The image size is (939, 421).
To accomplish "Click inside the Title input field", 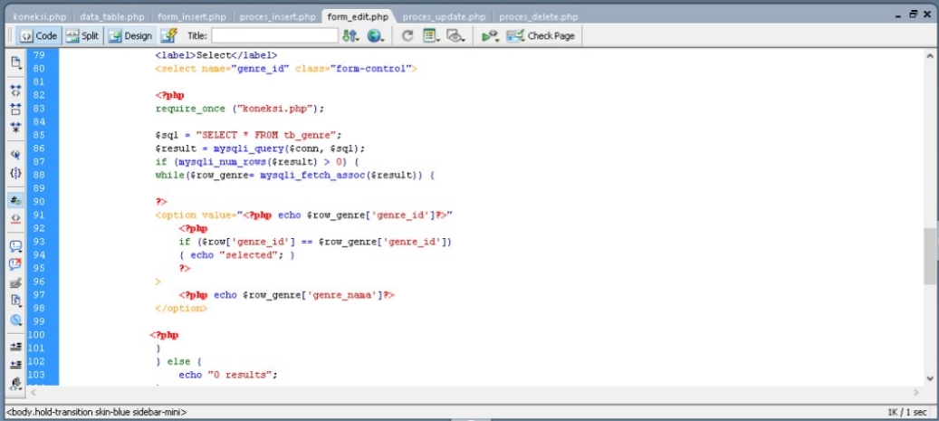I will coord(274,36).
